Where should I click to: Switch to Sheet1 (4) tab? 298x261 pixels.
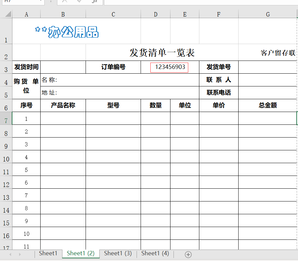(x=155, y=253)
